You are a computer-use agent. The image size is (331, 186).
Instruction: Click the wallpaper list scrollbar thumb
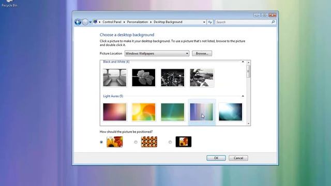[248, 71]
